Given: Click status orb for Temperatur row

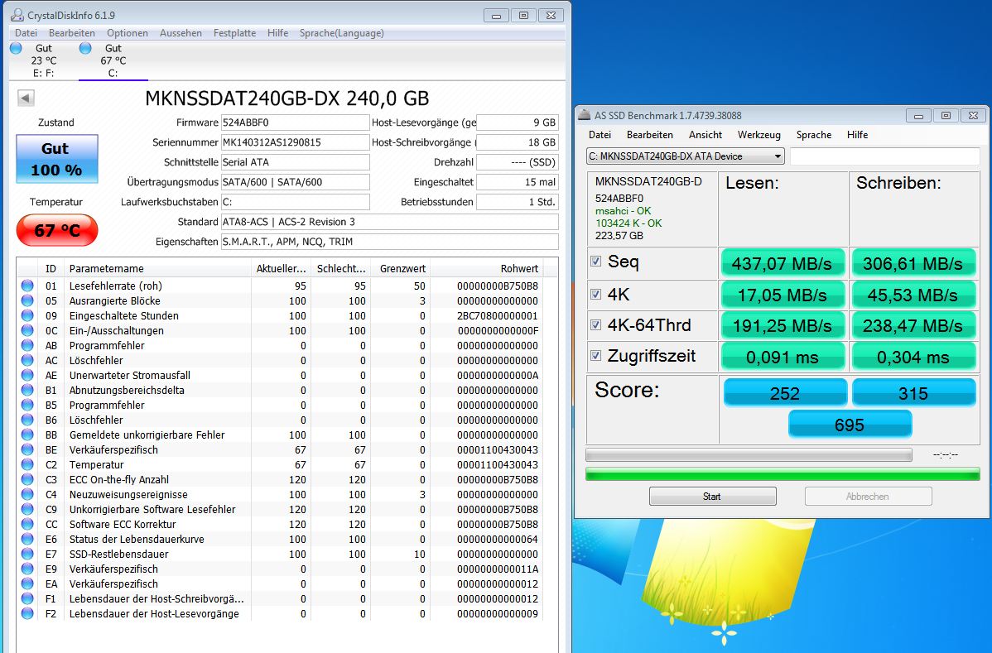Looking at the screenshot, I should pos(27,464).
